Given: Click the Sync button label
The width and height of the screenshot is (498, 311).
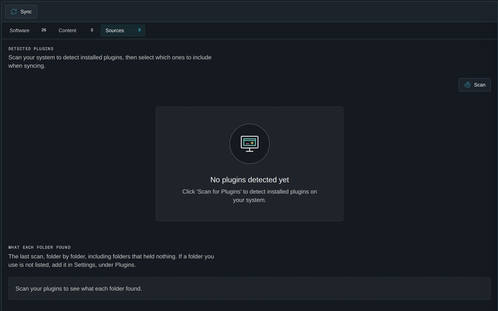Looking at the screenshot, I should click(26, 12).
